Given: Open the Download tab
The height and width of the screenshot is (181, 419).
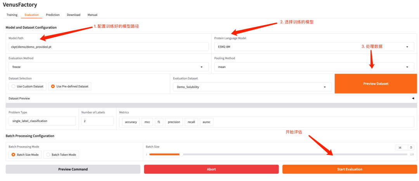Looking at the screenshot, I should pyautogui.click(x=73, y=15).
